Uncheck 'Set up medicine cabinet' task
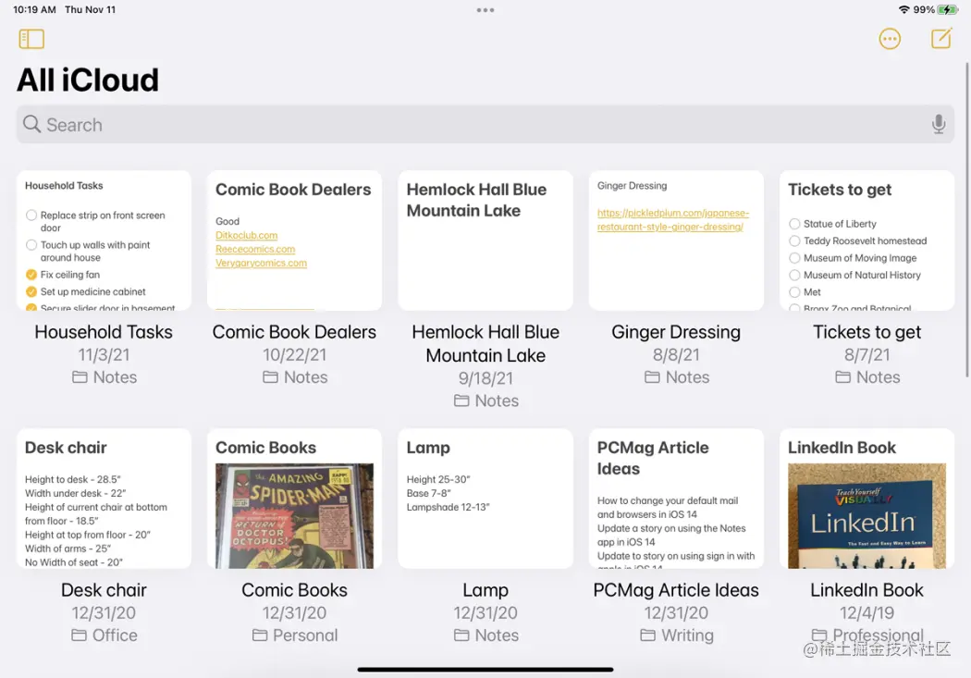971x678 pixels. tap(31, 291)
